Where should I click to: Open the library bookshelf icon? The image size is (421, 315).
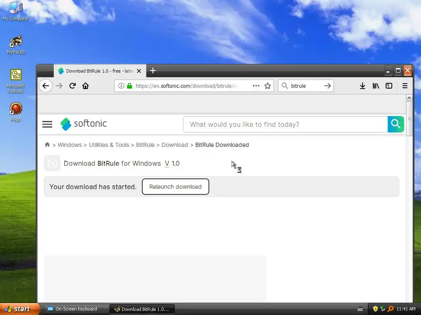point(376,86)
